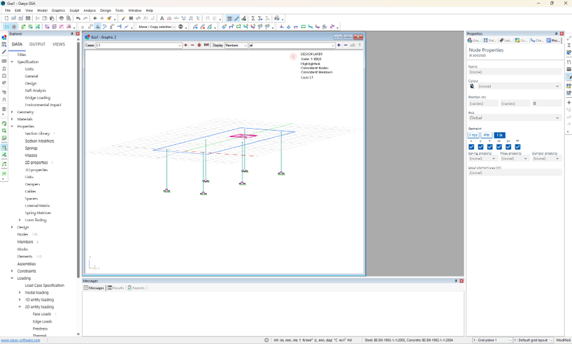Open the Display Members dropdown

(x=236, y=45)
